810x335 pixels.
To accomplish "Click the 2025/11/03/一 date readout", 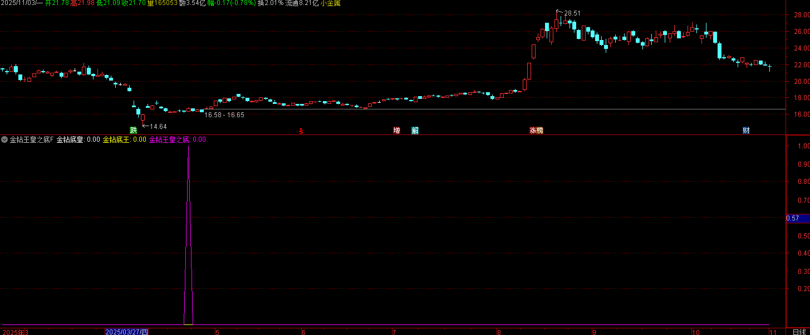I will point(22,3).
